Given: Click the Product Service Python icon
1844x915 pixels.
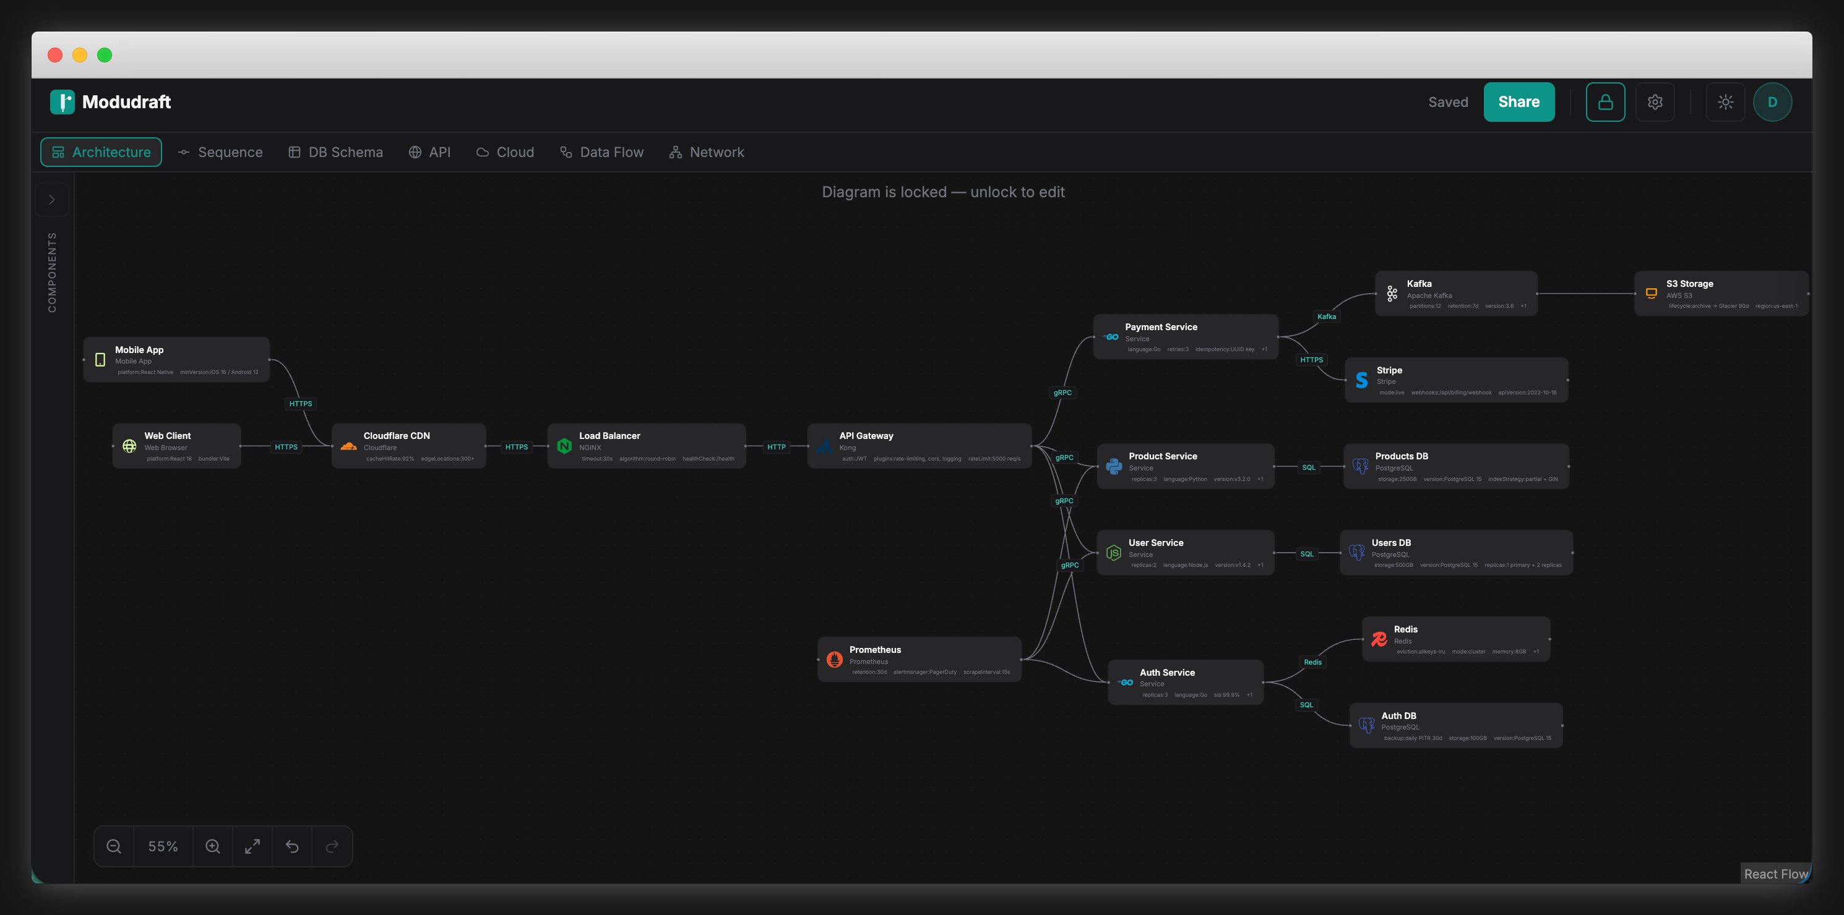Looking at the screenshot, I should pyautogui.click(x=1114, y=466).
